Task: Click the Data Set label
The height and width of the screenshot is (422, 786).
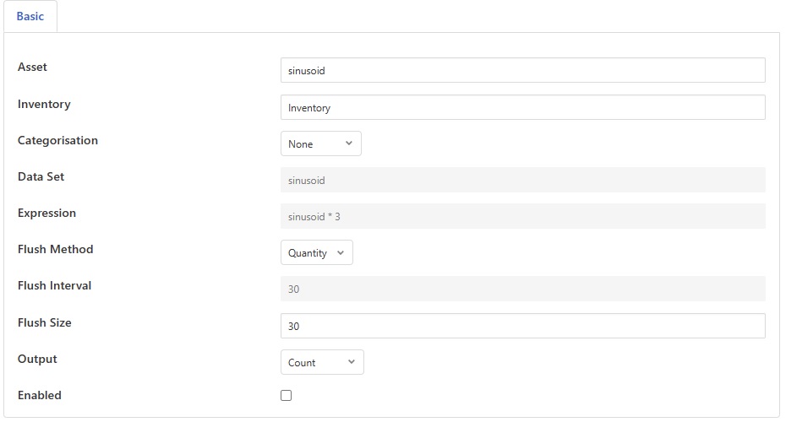Action: point(41,177)
